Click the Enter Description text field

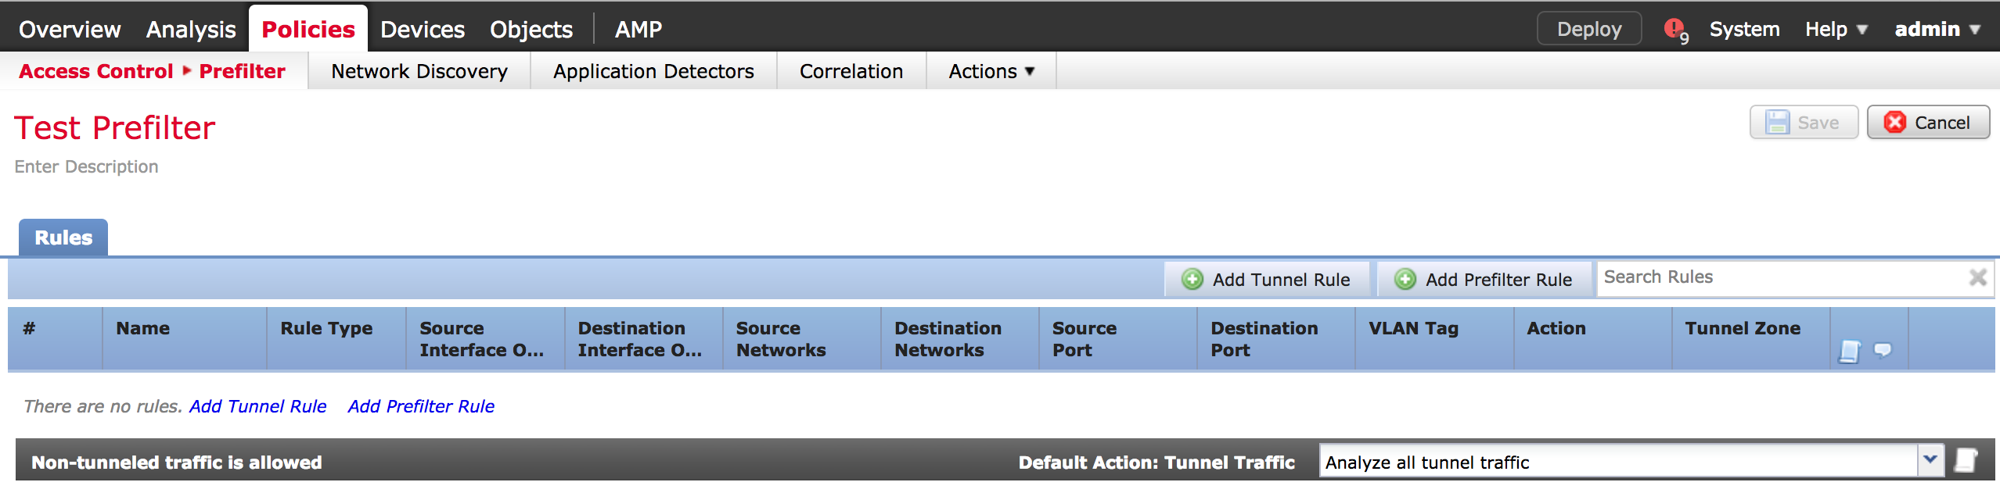(86, 166)
